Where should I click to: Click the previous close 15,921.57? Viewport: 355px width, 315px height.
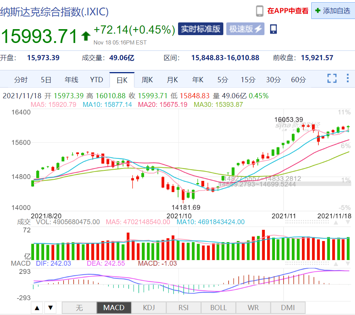pos(317,58)
